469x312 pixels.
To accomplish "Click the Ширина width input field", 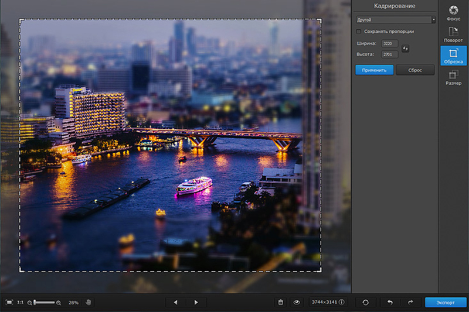I will [x=390, y=43].
